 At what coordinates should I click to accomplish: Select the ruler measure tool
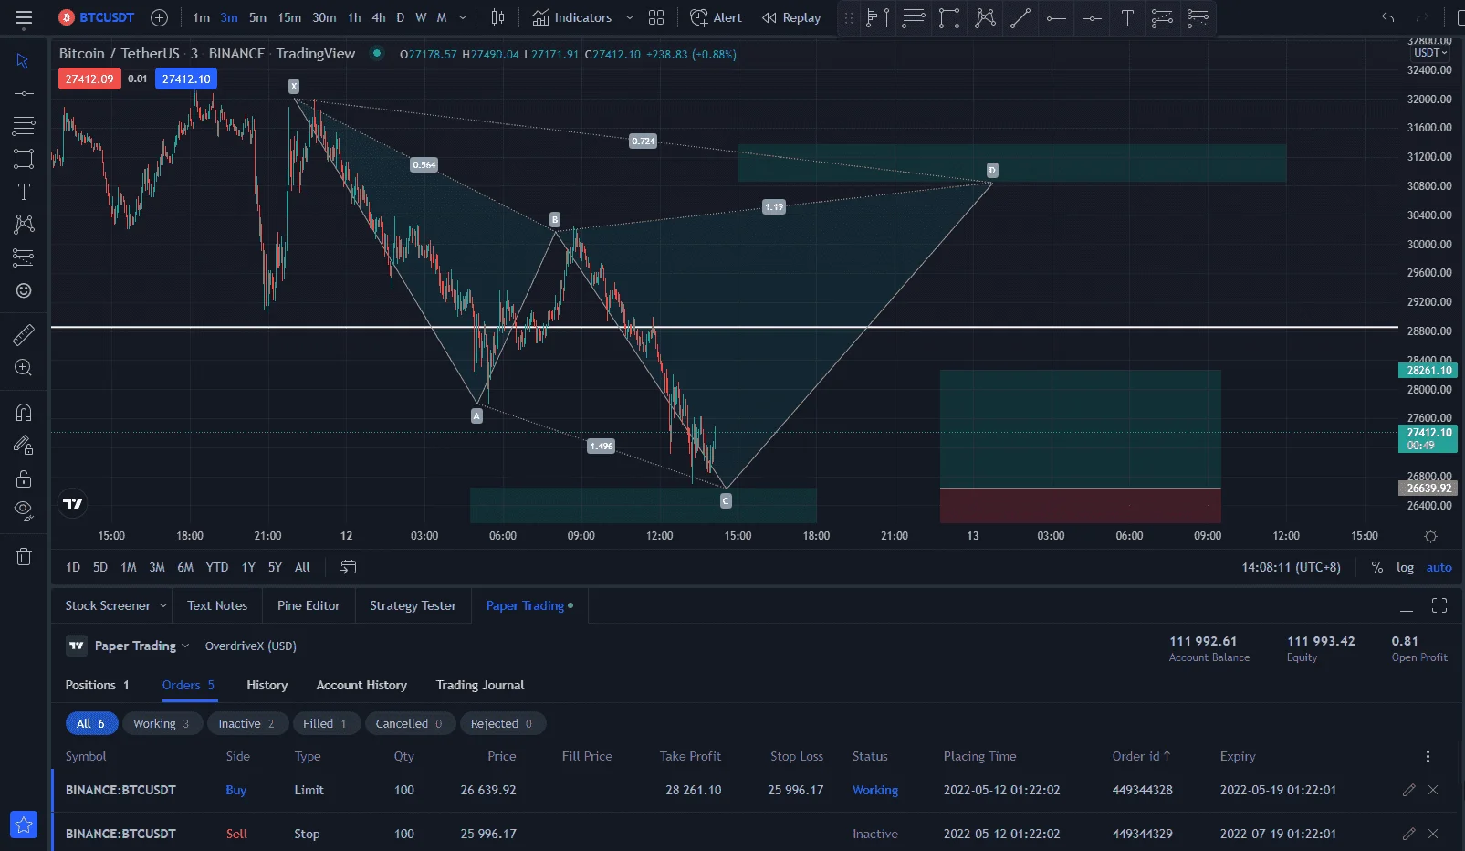24,335
